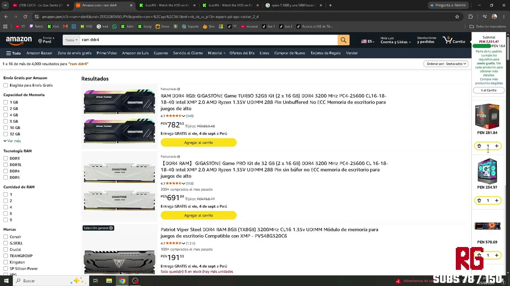510x286 pixels.
Task: Enable the DDR5 technology filter
Action: pyautogui.click(x=6, y=178)
